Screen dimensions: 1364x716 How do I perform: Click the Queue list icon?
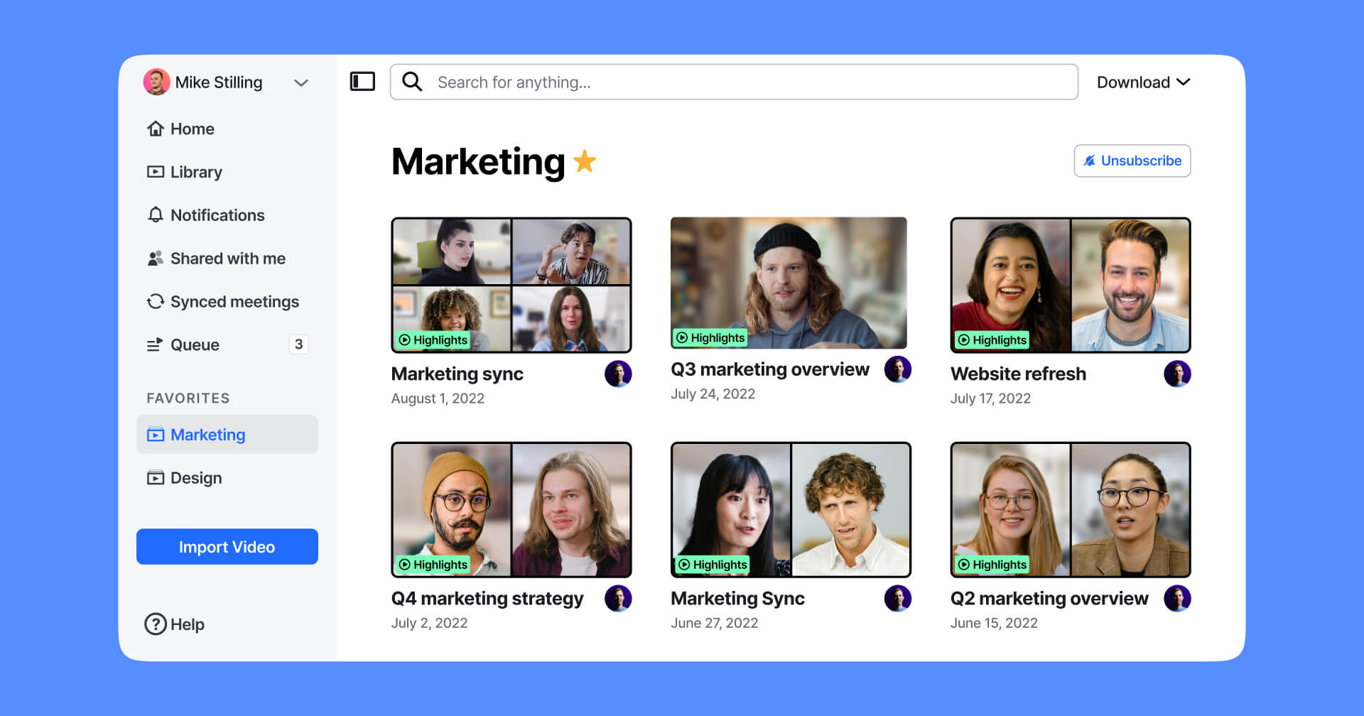[155, 345]
